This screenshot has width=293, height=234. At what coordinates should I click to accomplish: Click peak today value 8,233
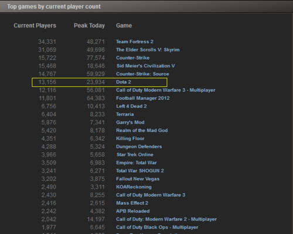pyautogui.click(x=97, y=114)
